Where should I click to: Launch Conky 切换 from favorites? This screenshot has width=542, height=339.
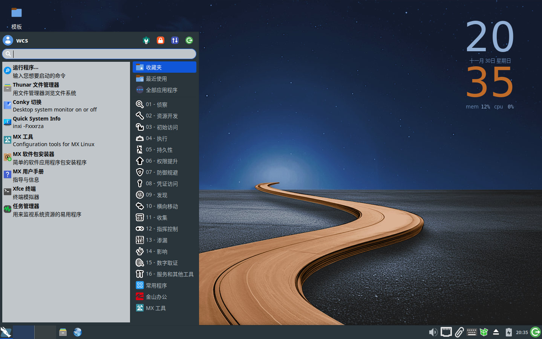tap(66, 106)
